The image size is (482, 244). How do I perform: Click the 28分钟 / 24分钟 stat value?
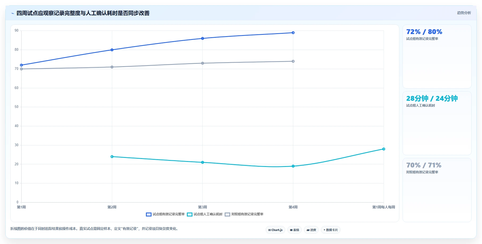432,99
